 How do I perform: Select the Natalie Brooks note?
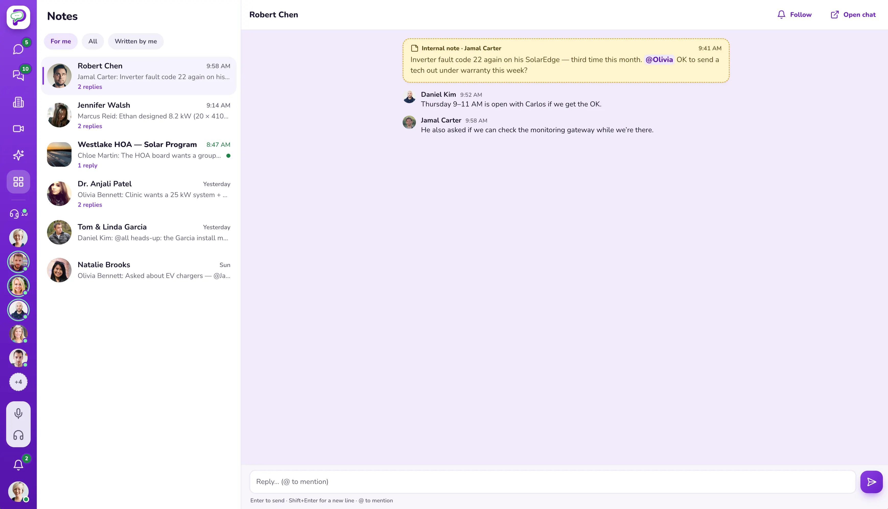(x=139, y=270)
